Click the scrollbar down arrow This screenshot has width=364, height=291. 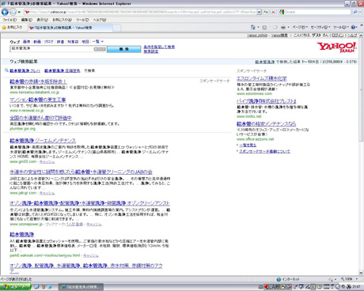(361, 273)
